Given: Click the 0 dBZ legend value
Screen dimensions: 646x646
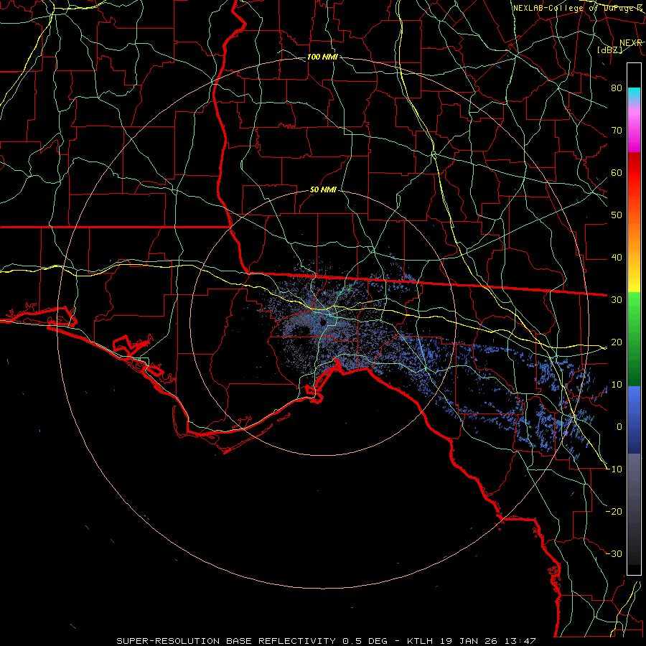Looking at the screenshot, I should pos(619,427).
